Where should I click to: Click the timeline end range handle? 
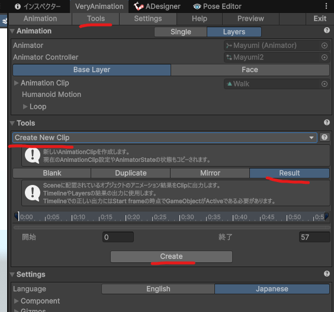pos(326,216)
